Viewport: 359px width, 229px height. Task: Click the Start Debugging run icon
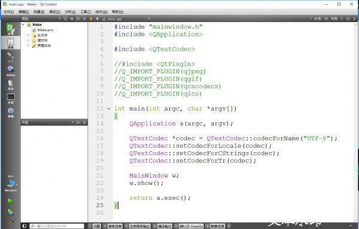tap(11, 212)
